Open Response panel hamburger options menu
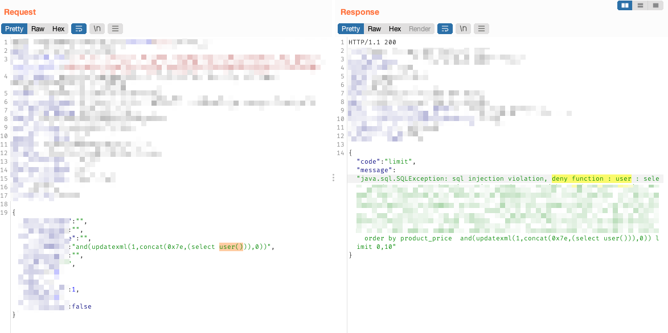The image size is (668, 333). (481, 29)
